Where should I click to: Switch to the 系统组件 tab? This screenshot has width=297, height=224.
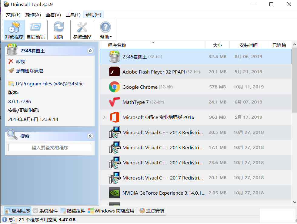(45, 211)
